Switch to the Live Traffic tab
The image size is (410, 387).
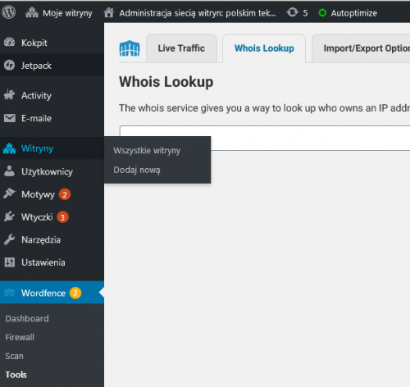pyautogui.click(x=181, y=48)
